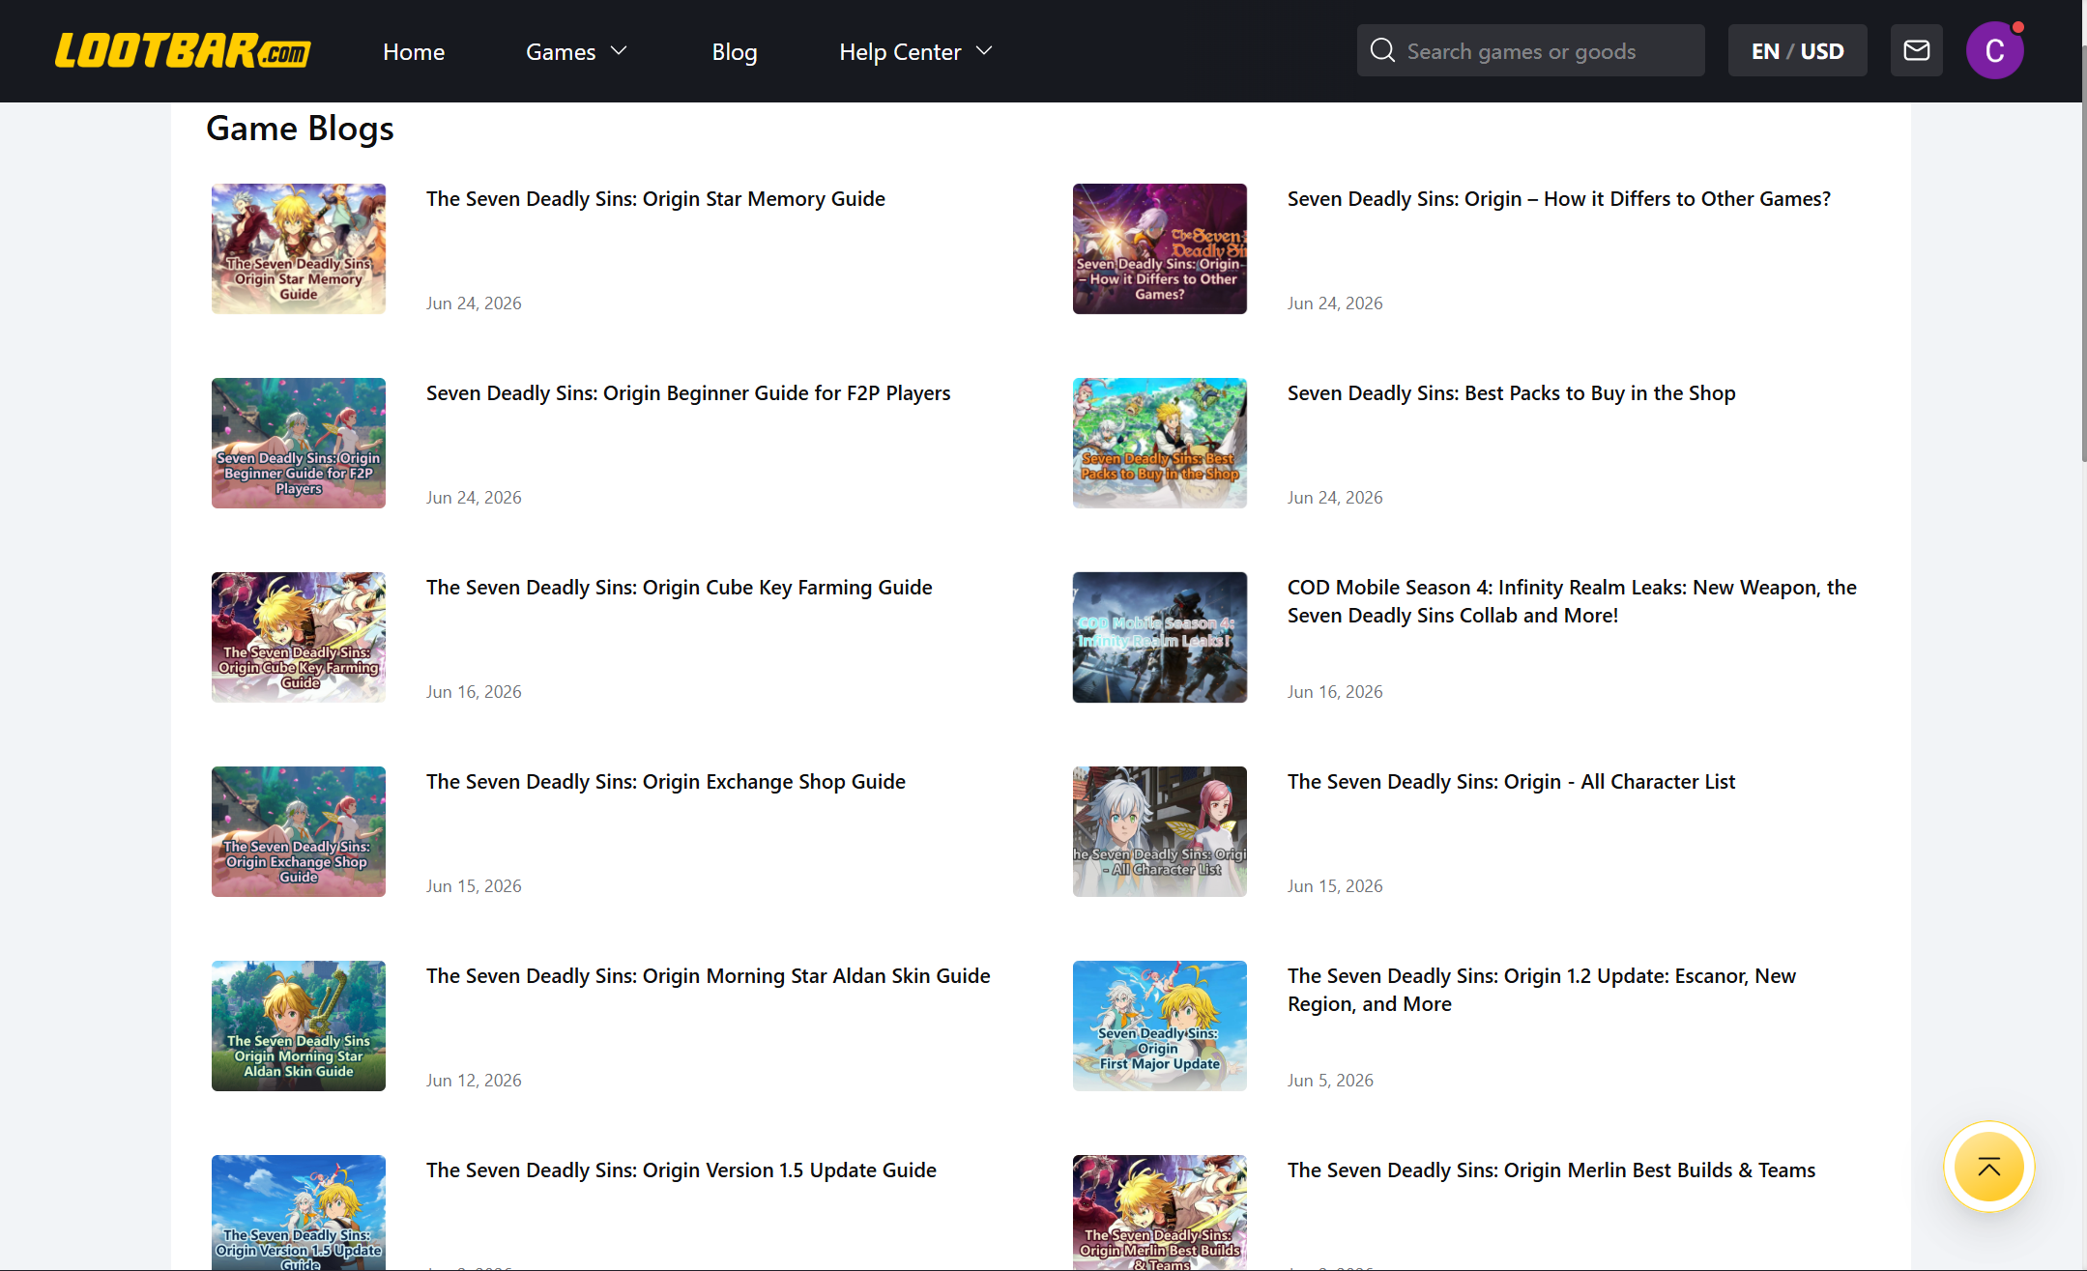Open the Blog menu item
This screenshot has height=1271, width=2087.
pyautogui.click(x=735, y=51)
